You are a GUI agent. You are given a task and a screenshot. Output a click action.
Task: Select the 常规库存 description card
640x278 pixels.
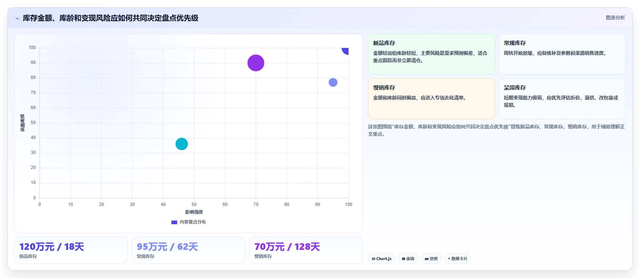[562, 54]
